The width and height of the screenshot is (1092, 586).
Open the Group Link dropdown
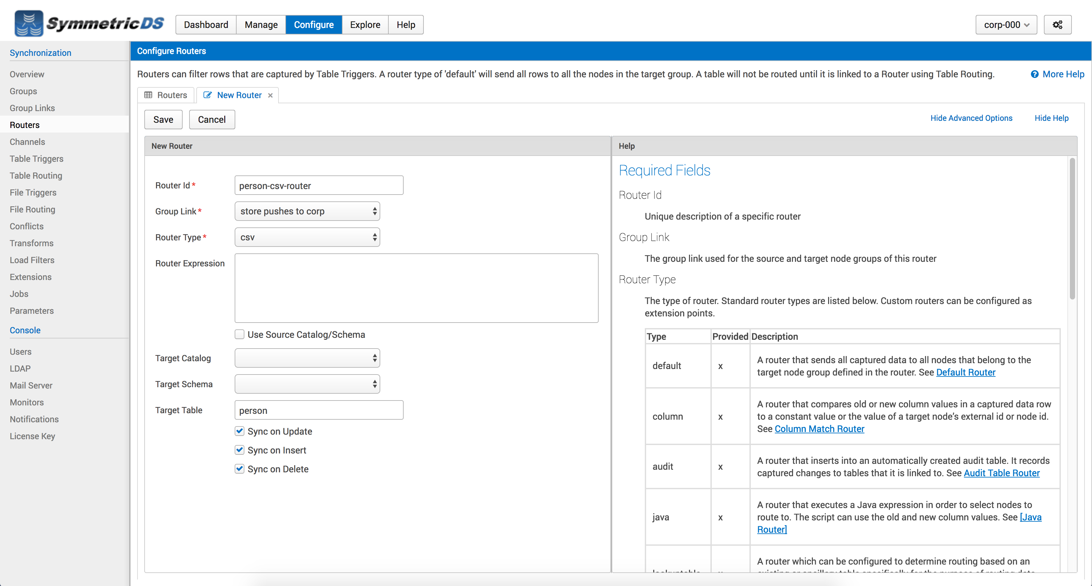[x=307, y=211]
